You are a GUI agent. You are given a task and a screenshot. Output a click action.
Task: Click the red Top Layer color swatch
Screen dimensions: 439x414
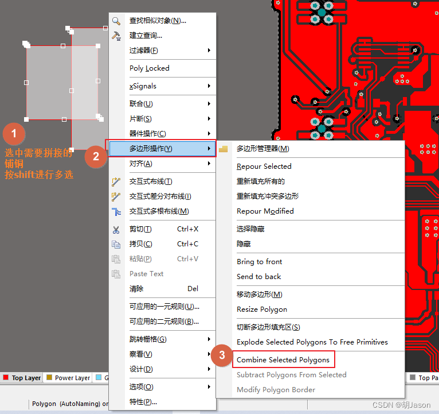[6, 377]
